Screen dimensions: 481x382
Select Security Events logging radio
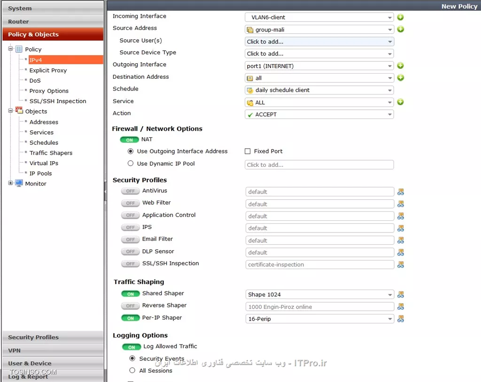pos(132,358)
